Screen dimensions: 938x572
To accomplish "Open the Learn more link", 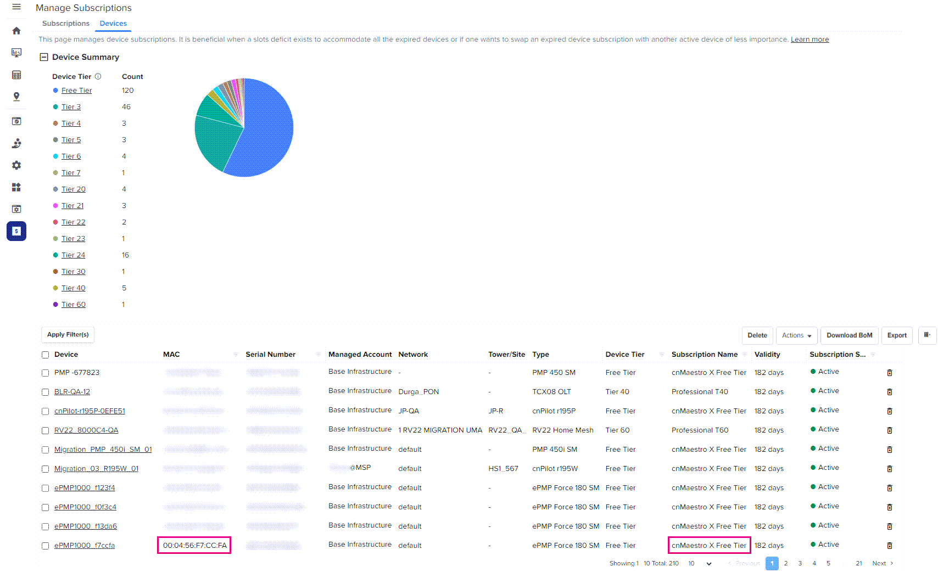I will pos(809,40).
